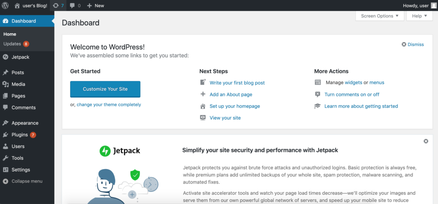Click the widgets link
Viewport: 438px width, 204px height.
353,82
